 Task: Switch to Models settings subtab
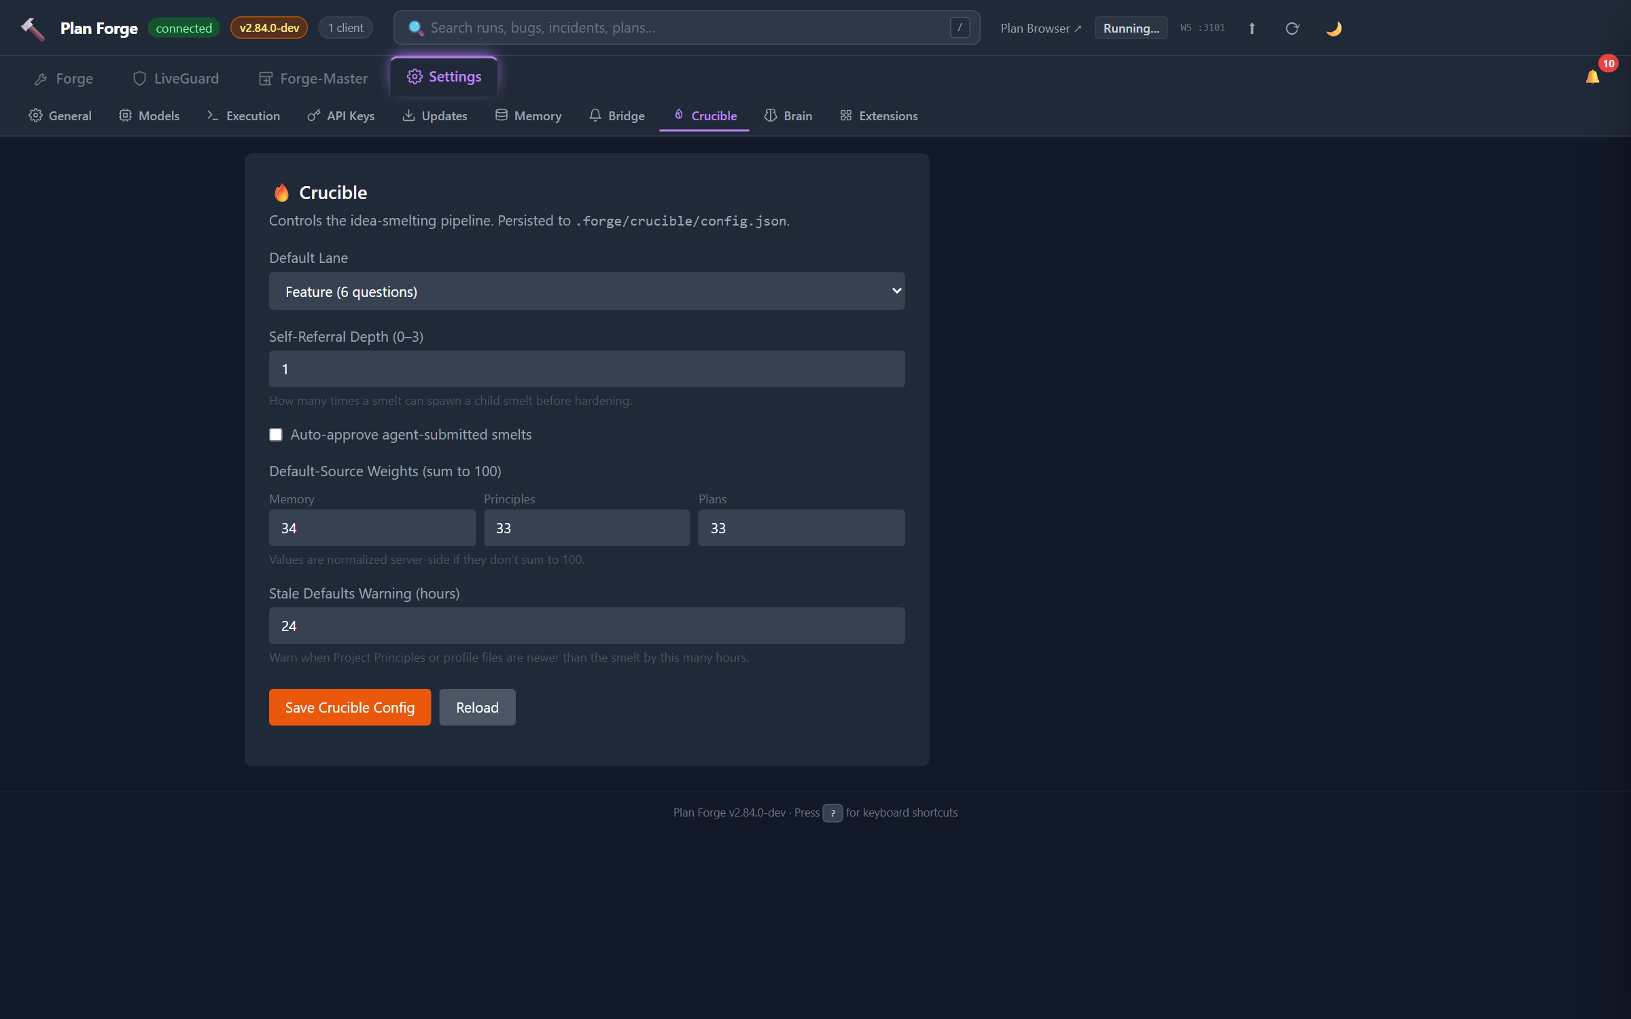point(150,116)
